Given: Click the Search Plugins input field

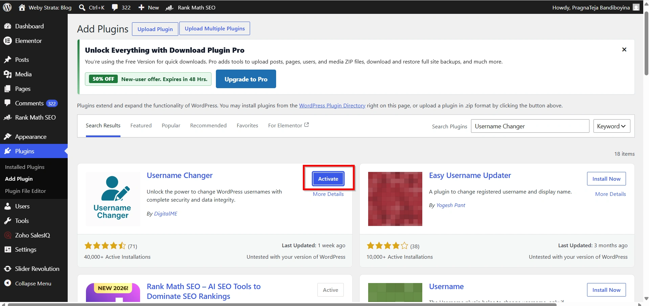Looking at the screenshot, I should coord(530,126).
